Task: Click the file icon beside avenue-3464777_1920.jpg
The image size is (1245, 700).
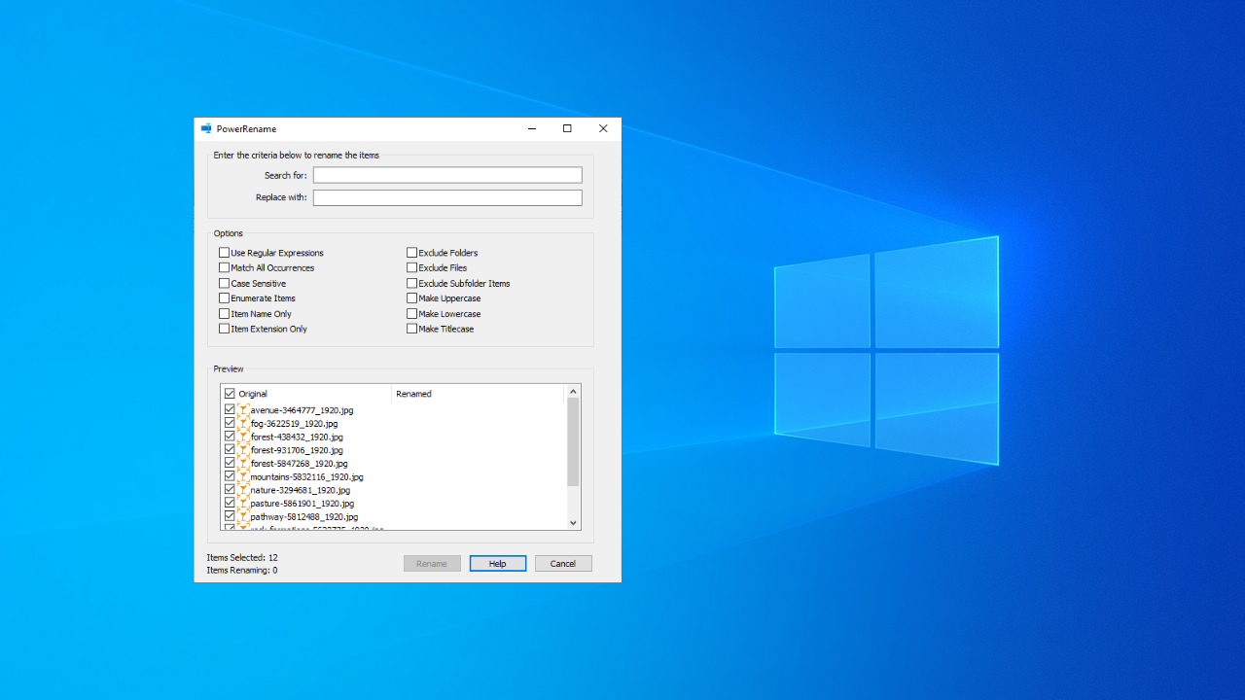Action: (x=242, y=409)
